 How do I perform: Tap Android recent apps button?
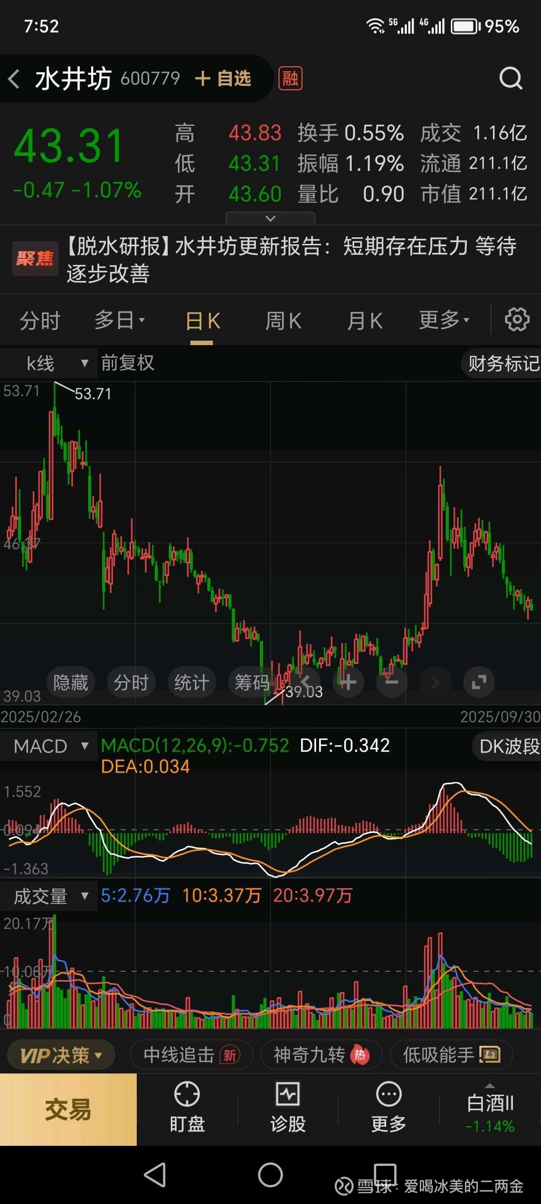385,1175
